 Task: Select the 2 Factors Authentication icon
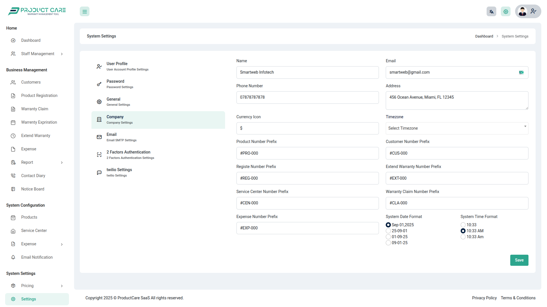click(99, 155)
